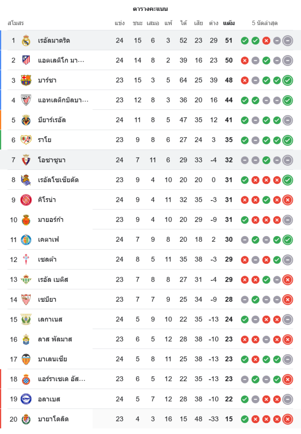301x434 pixels.
Task: Click the Villarreal yellow crest icon
Action: tap(26, 120)
